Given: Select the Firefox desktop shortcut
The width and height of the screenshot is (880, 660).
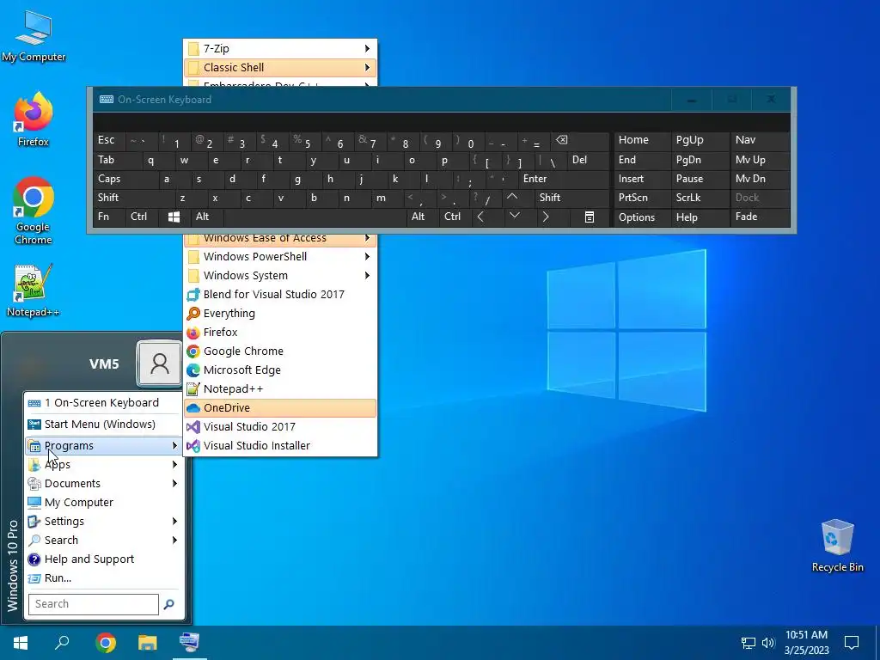Looking at the screenshot, I should click(x=34, y=120).
